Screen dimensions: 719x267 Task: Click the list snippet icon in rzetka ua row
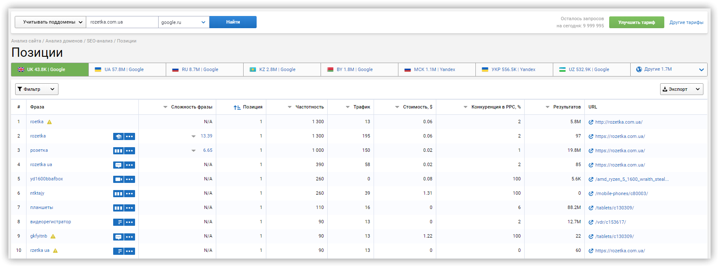pos(118,251)
